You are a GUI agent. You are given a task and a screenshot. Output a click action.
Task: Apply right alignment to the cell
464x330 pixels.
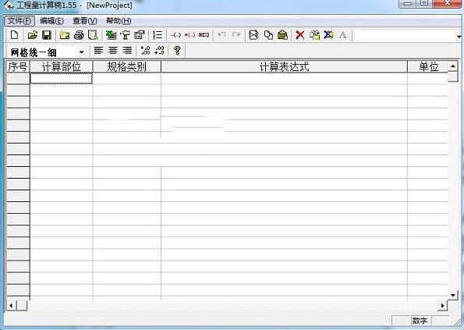127,50
